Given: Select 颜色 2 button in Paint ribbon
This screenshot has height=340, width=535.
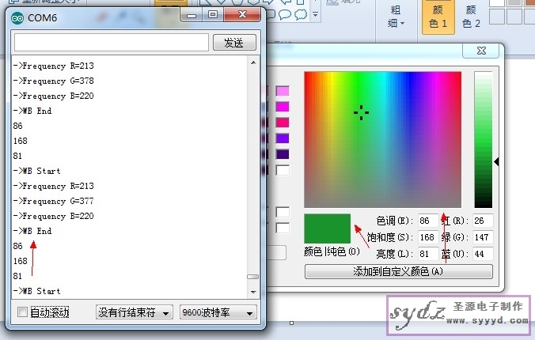Looking at the screenshot, I should [471, 17].
